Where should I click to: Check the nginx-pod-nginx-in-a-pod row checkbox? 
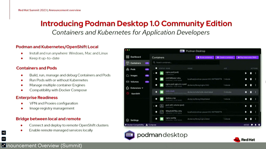(x=156, y=85)
